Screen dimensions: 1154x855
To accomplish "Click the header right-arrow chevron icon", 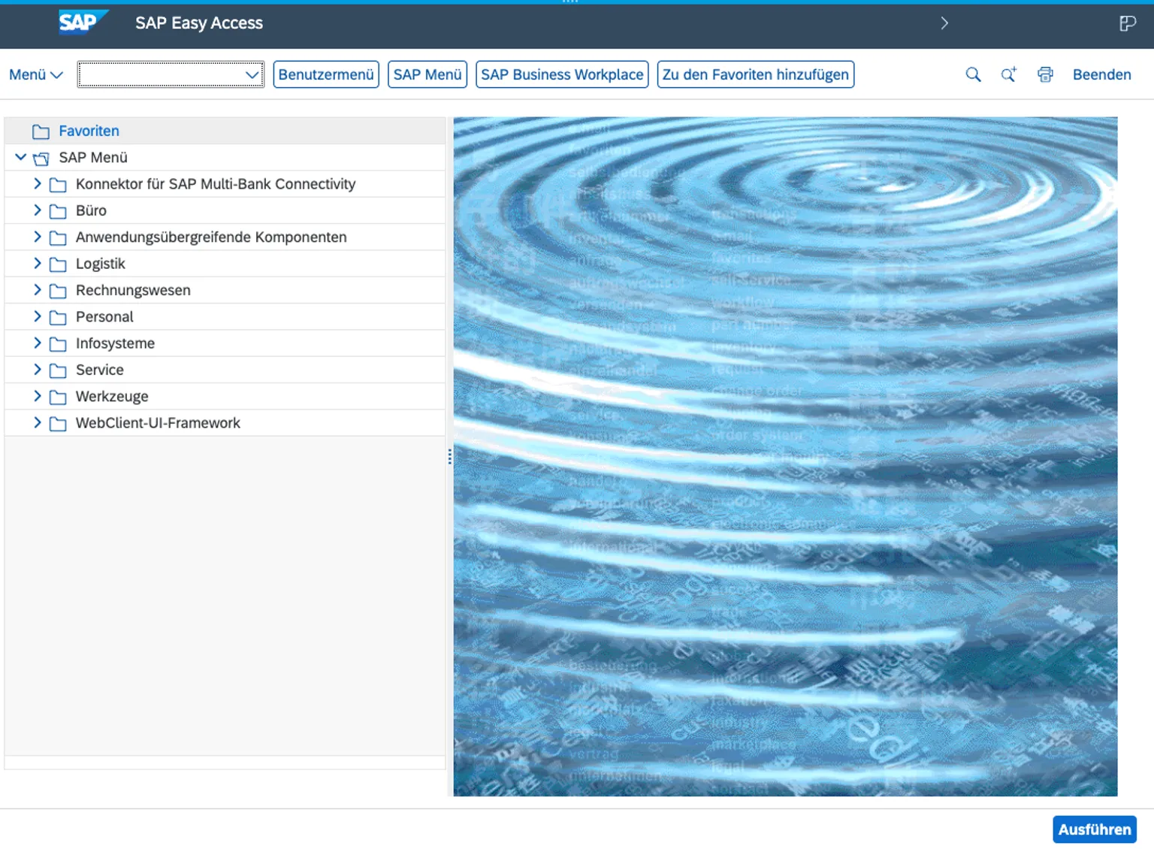I will [944, 23].
